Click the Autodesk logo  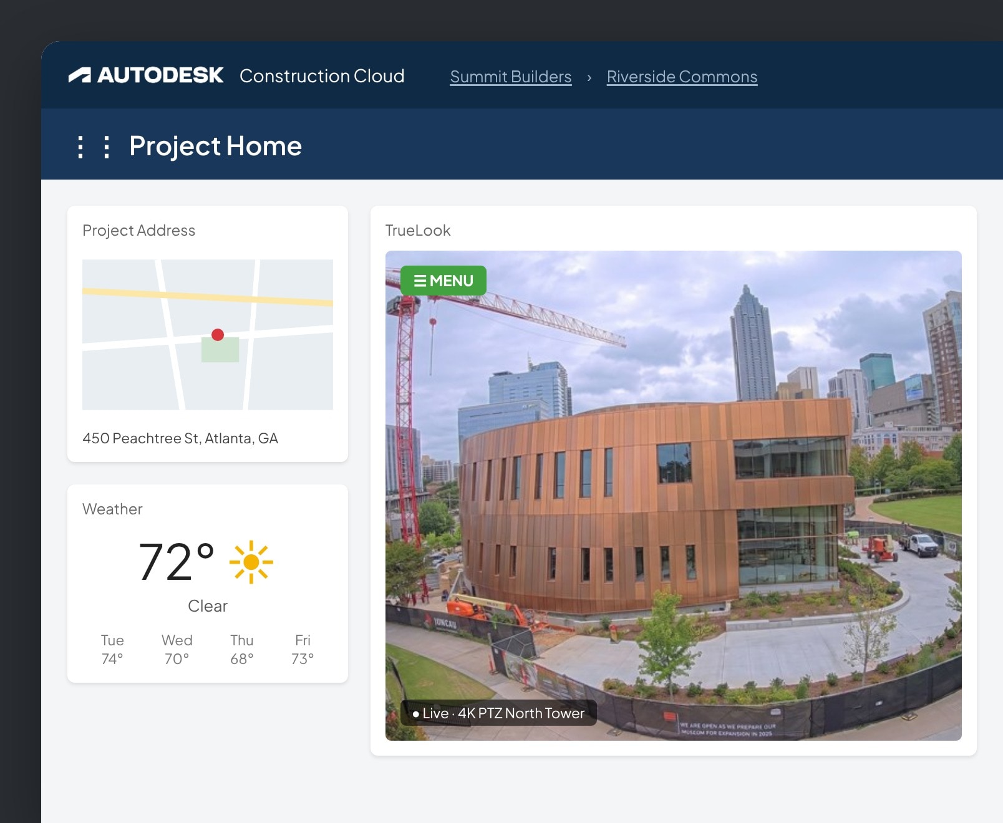(x=146, y=75)
